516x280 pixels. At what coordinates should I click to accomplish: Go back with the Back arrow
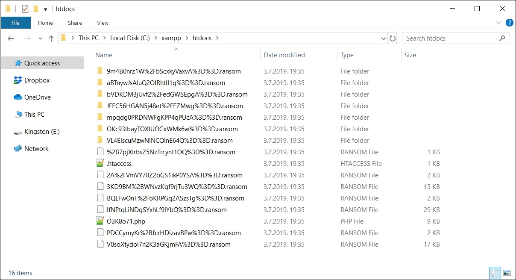11,38
